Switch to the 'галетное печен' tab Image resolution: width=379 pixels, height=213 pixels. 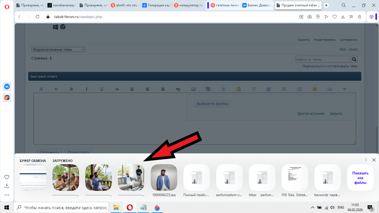click(x=224, y=5)
